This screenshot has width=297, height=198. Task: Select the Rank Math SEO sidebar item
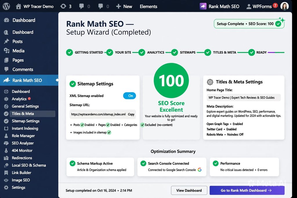click(x=29, y=80)
